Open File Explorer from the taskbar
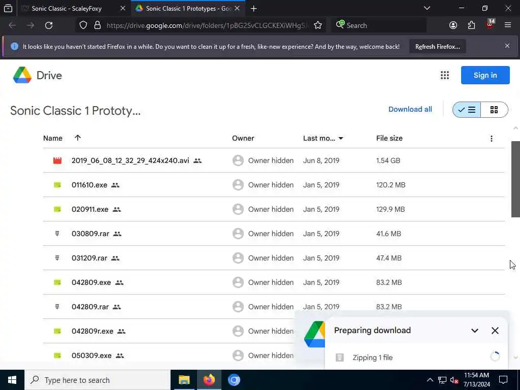 [x=184, y=380]
